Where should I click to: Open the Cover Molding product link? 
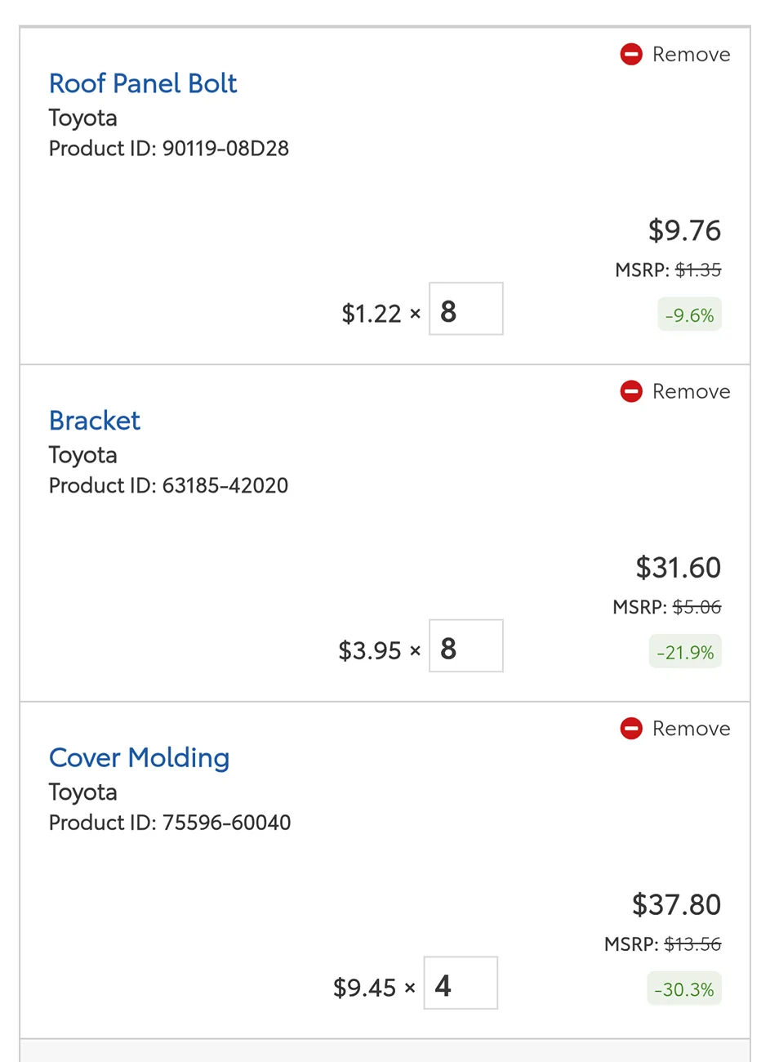139,758
